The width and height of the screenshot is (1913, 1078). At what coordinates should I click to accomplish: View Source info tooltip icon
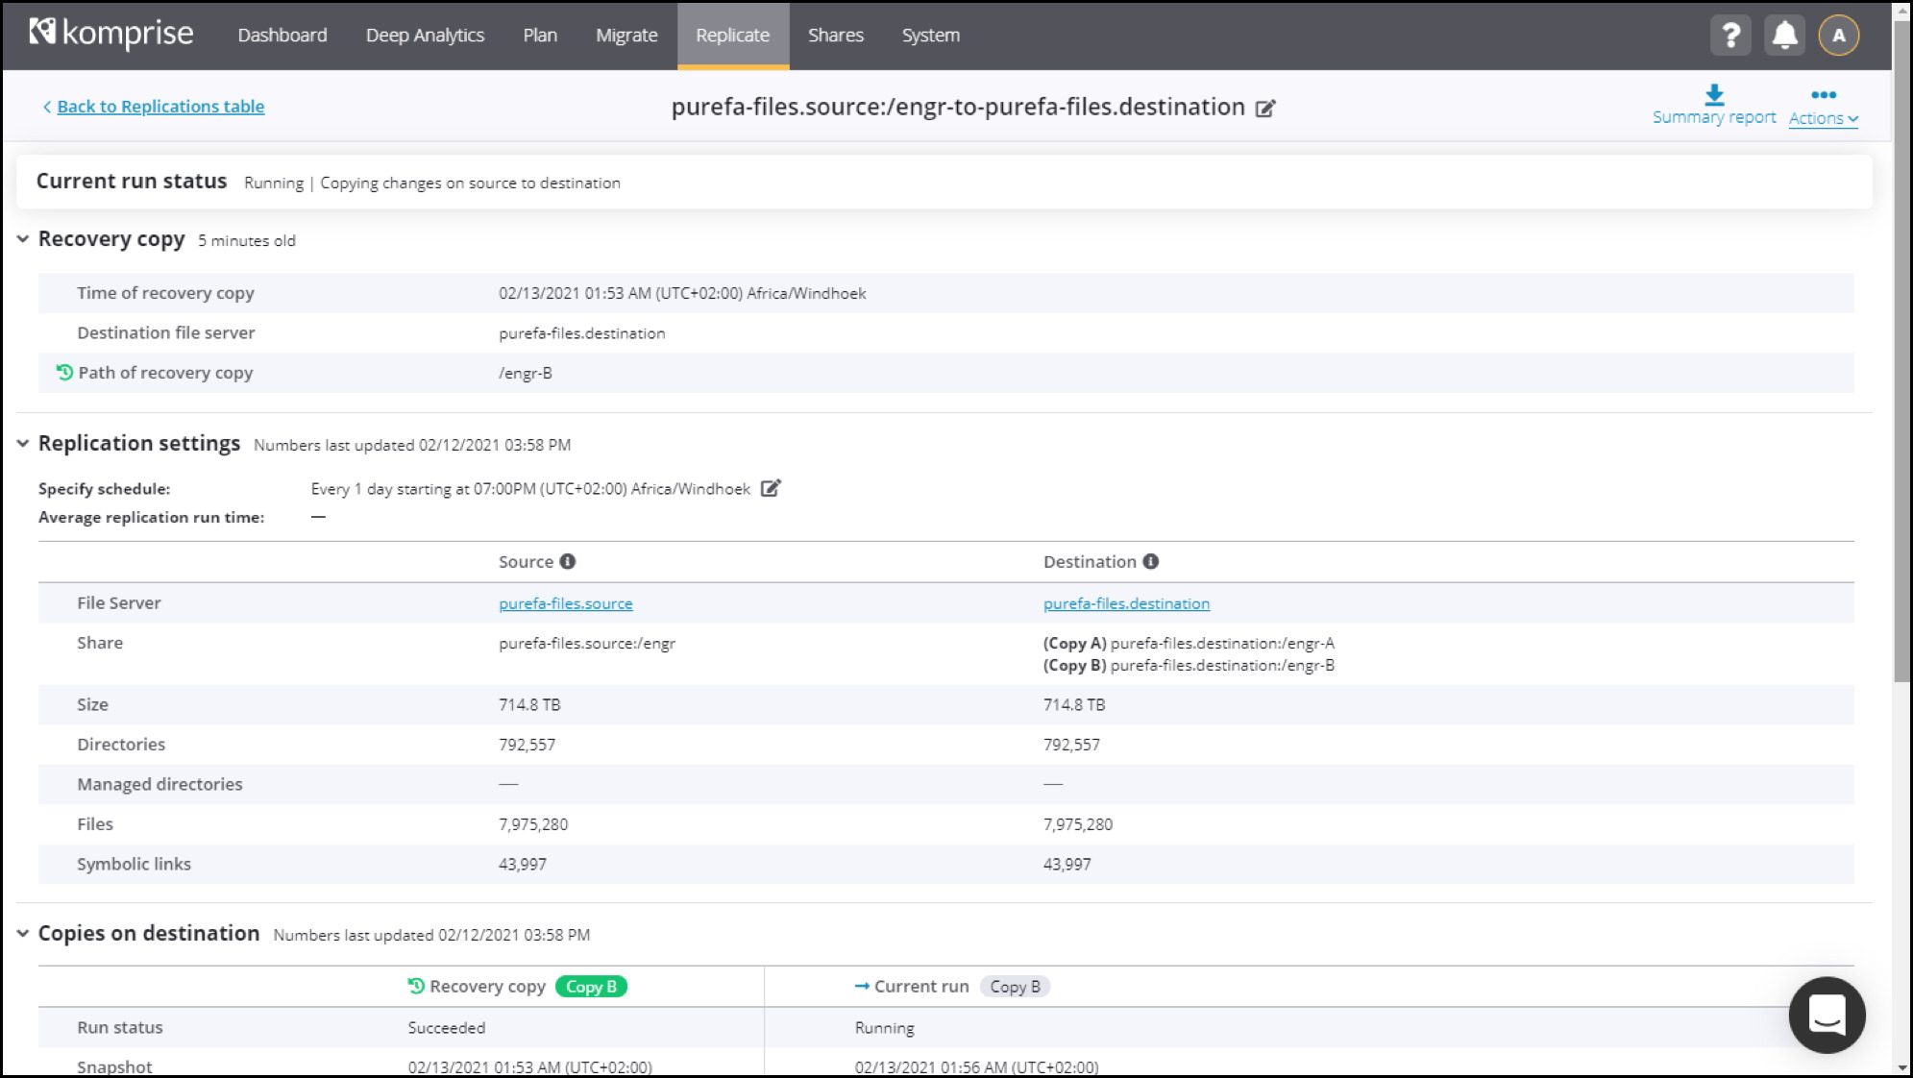pos(567,561)
